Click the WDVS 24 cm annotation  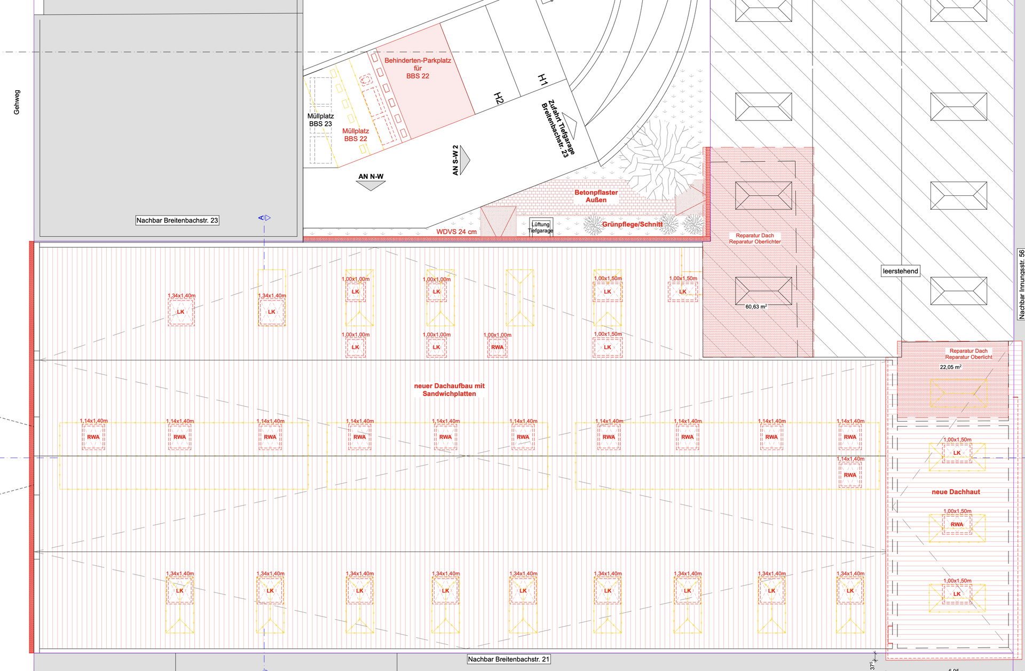[456, 232]
